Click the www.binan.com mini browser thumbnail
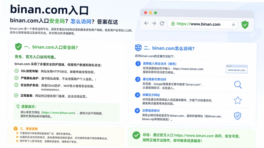This screenshot has height=148, width=264. pos(237,69)
